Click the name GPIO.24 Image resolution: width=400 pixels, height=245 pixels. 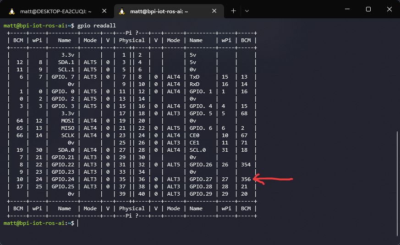(x=63, y=179)
